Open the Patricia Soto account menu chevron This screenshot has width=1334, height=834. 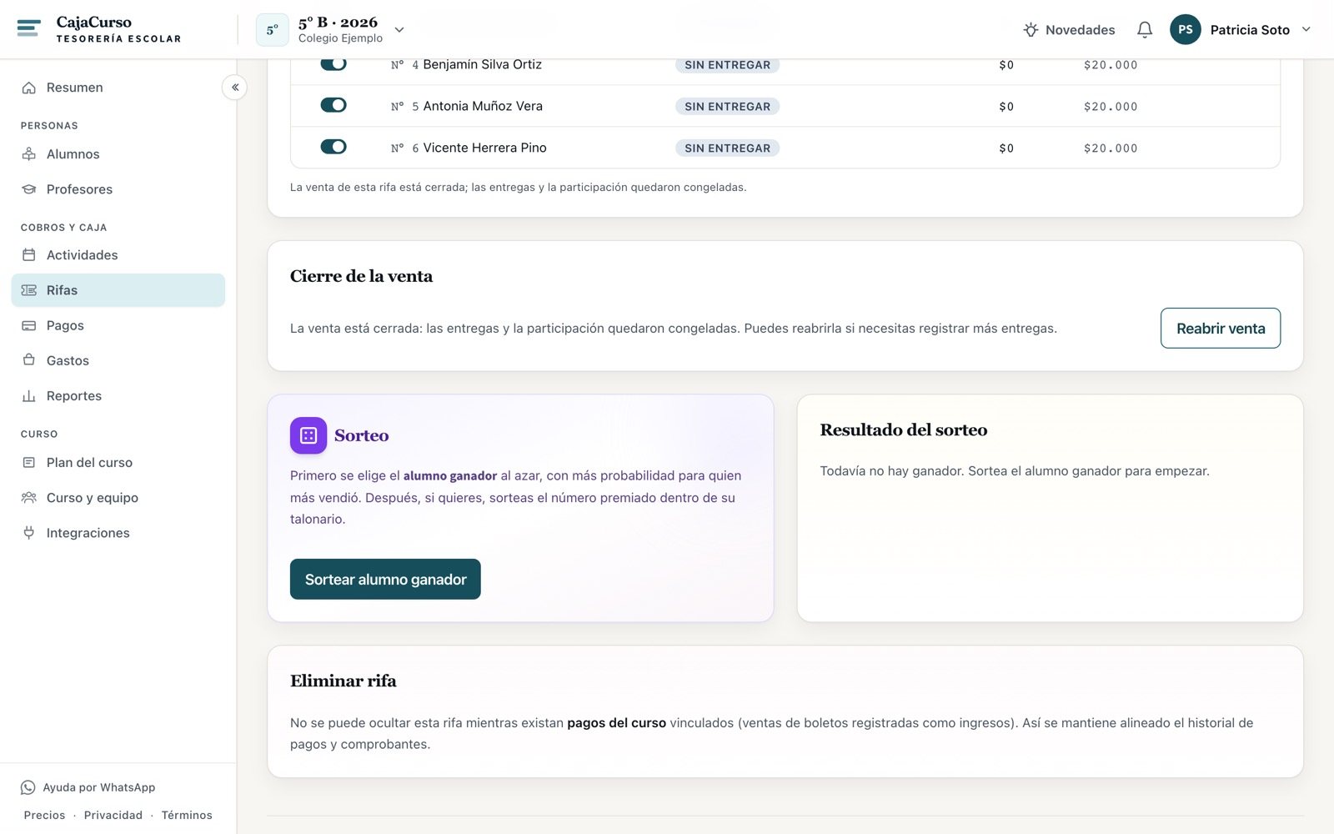click(x=1306, y=29)
